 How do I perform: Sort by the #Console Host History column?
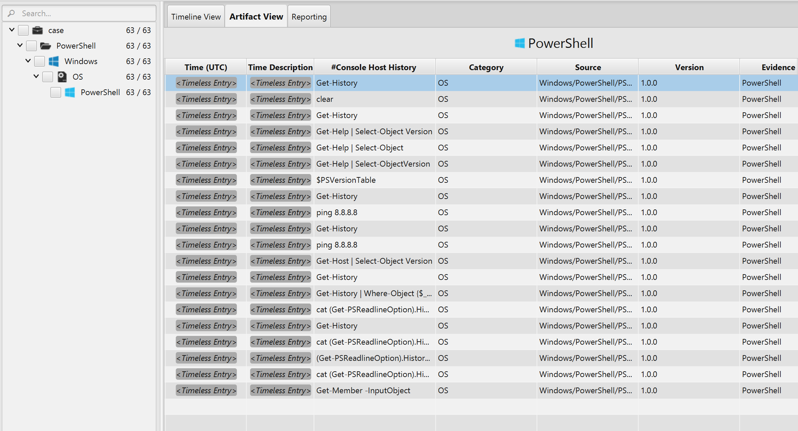374,67
